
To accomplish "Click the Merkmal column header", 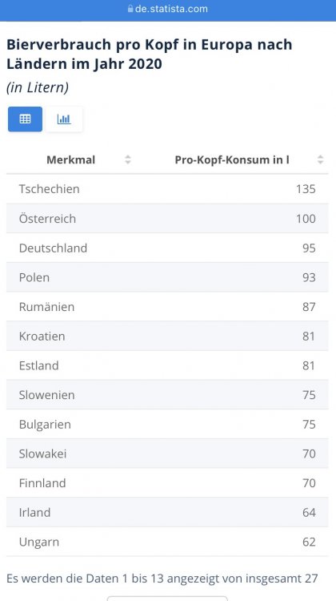I will tap(70, 159).
